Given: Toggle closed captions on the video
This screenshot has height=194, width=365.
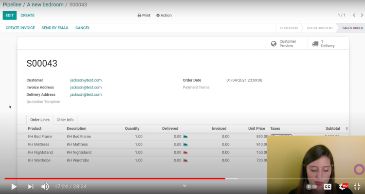Looking at the screenshot, I should point(328,187).
